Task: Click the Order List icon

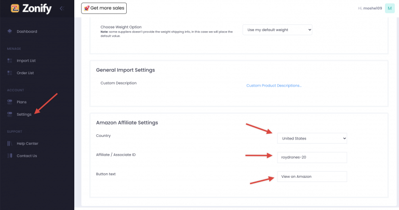Action: point(10,73)
